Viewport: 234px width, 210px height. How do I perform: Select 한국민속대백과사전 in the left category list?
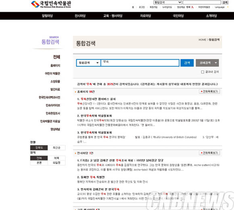[x=50, y=98]
